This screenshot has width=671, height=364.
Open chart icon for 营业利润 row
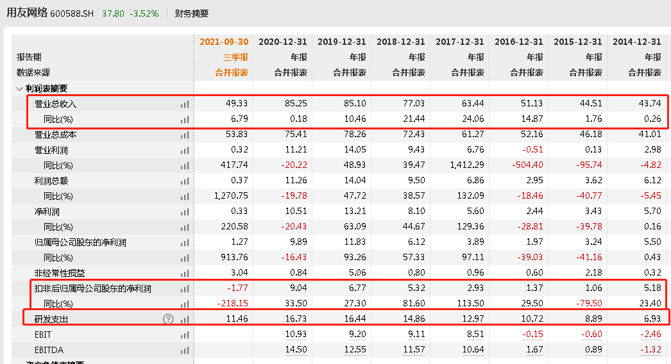[x=185, y=150]
